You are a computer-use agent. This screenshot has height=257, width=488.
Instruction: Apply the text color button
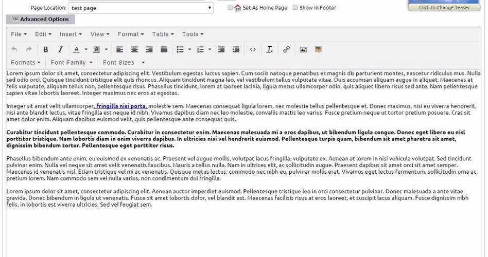coord(76,49)
